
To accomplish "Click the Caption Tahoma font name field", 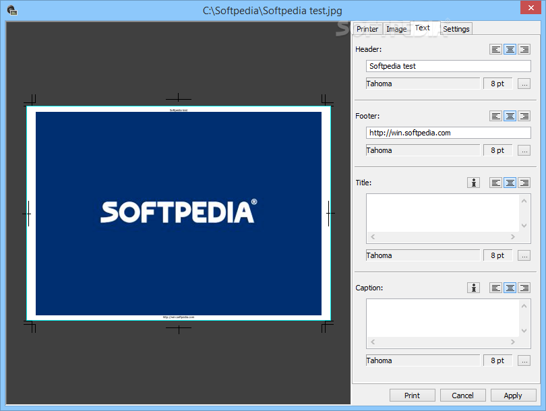I will tap(423, 360).
